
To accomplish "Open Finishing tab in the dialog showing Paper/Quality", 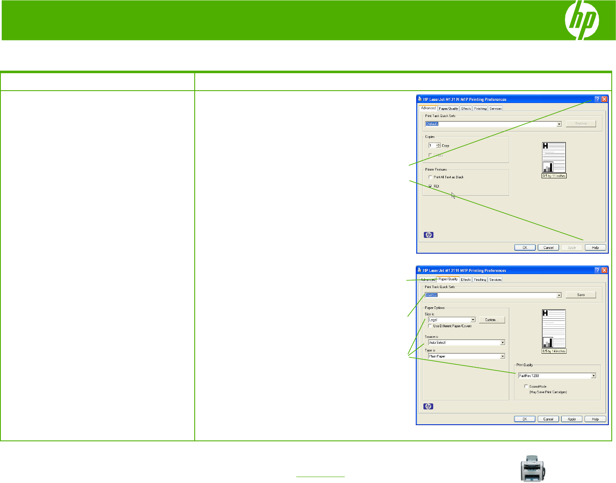I will pos(480,280).
